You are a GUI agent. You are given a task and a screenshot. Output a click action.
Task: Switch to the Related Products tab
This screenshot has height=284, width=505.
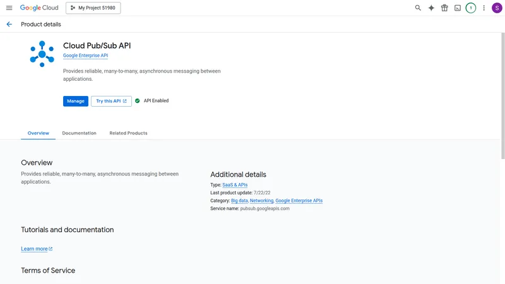tap(128, 133)
